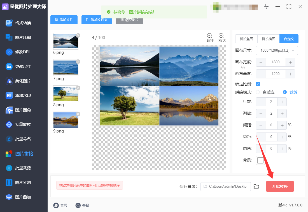This screenshot has width=308, height=212.
Task: Switch to the 拼长竖图 tab
Action: coord(246,39)
